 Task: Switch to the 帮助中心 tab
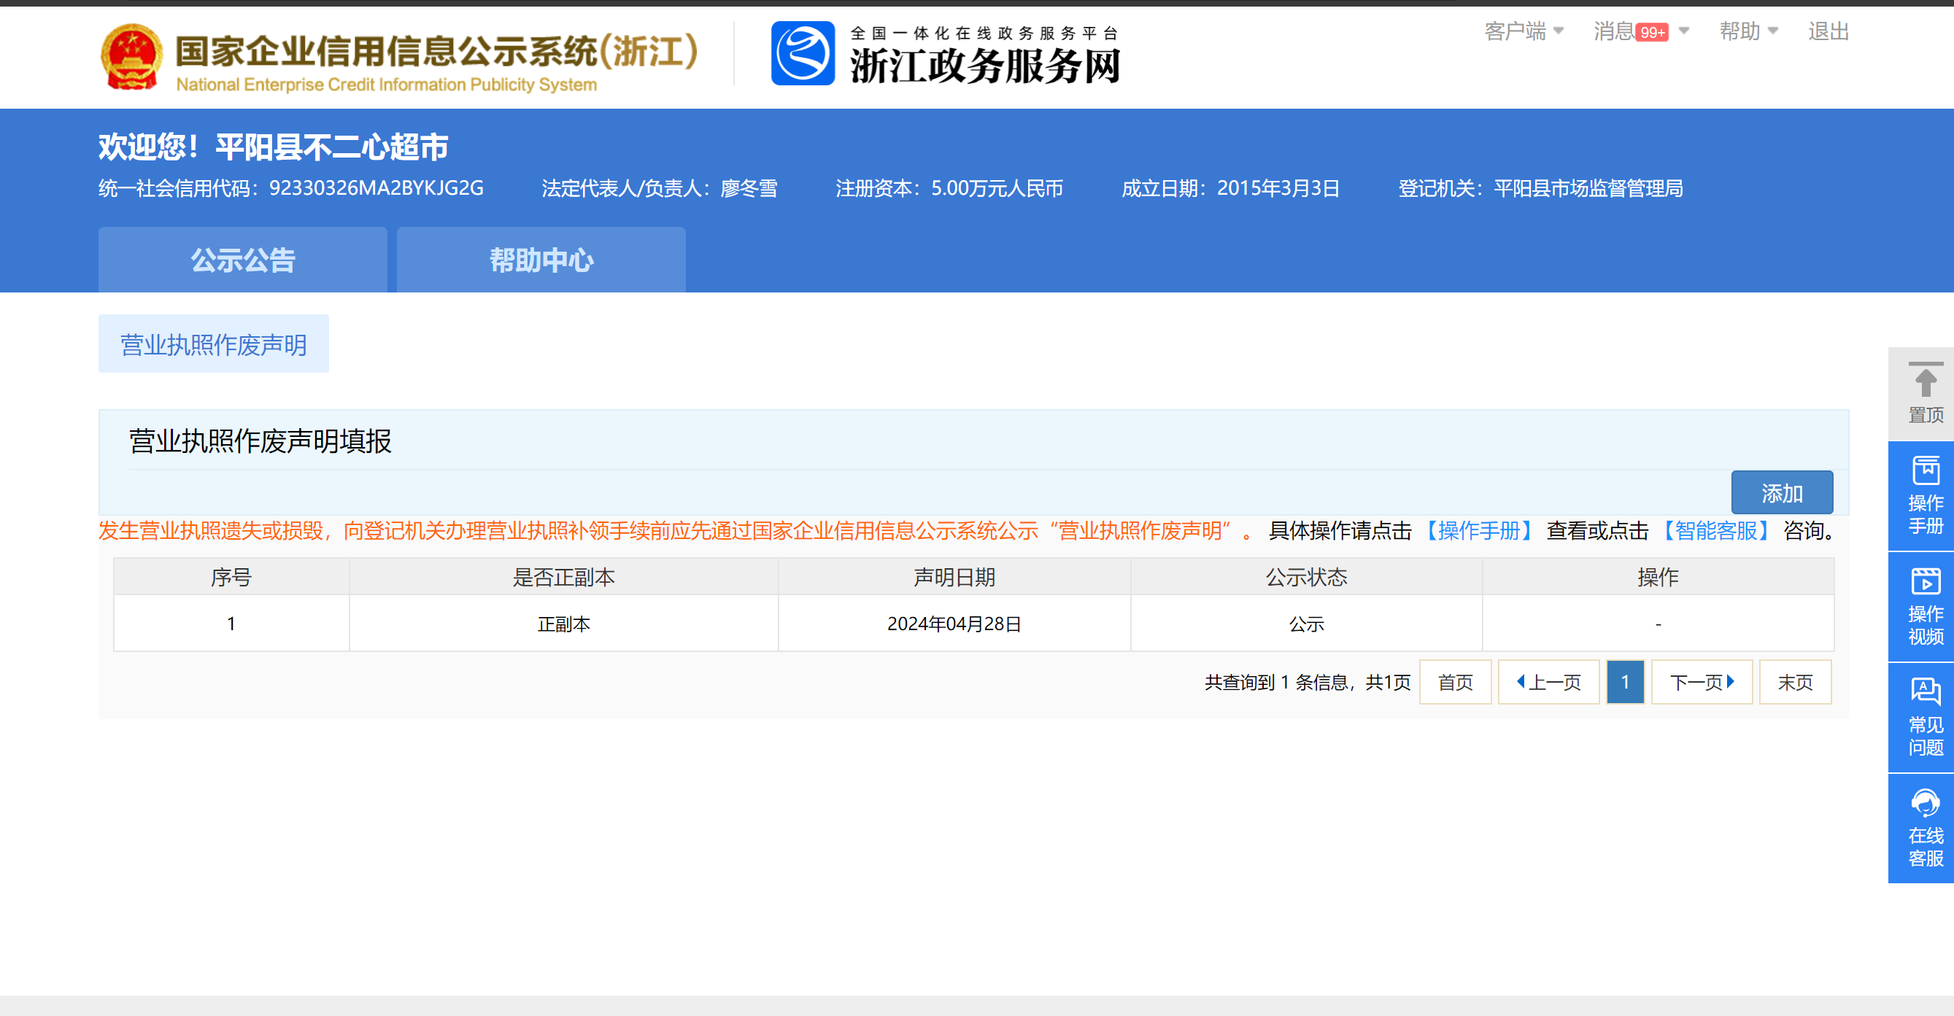[541, 260]
